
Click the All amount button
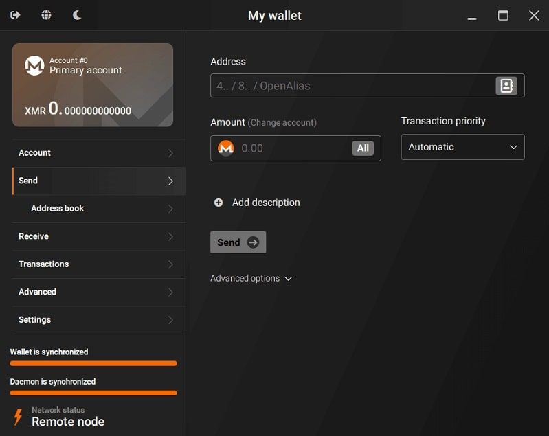[x=363, y=148]
